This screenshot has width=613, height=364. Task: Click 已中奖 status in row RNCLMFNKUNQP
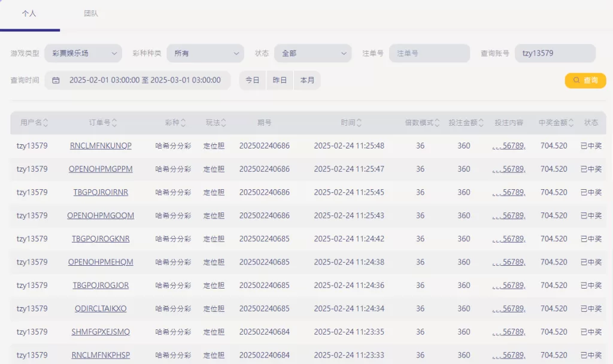tap(591, 146)
